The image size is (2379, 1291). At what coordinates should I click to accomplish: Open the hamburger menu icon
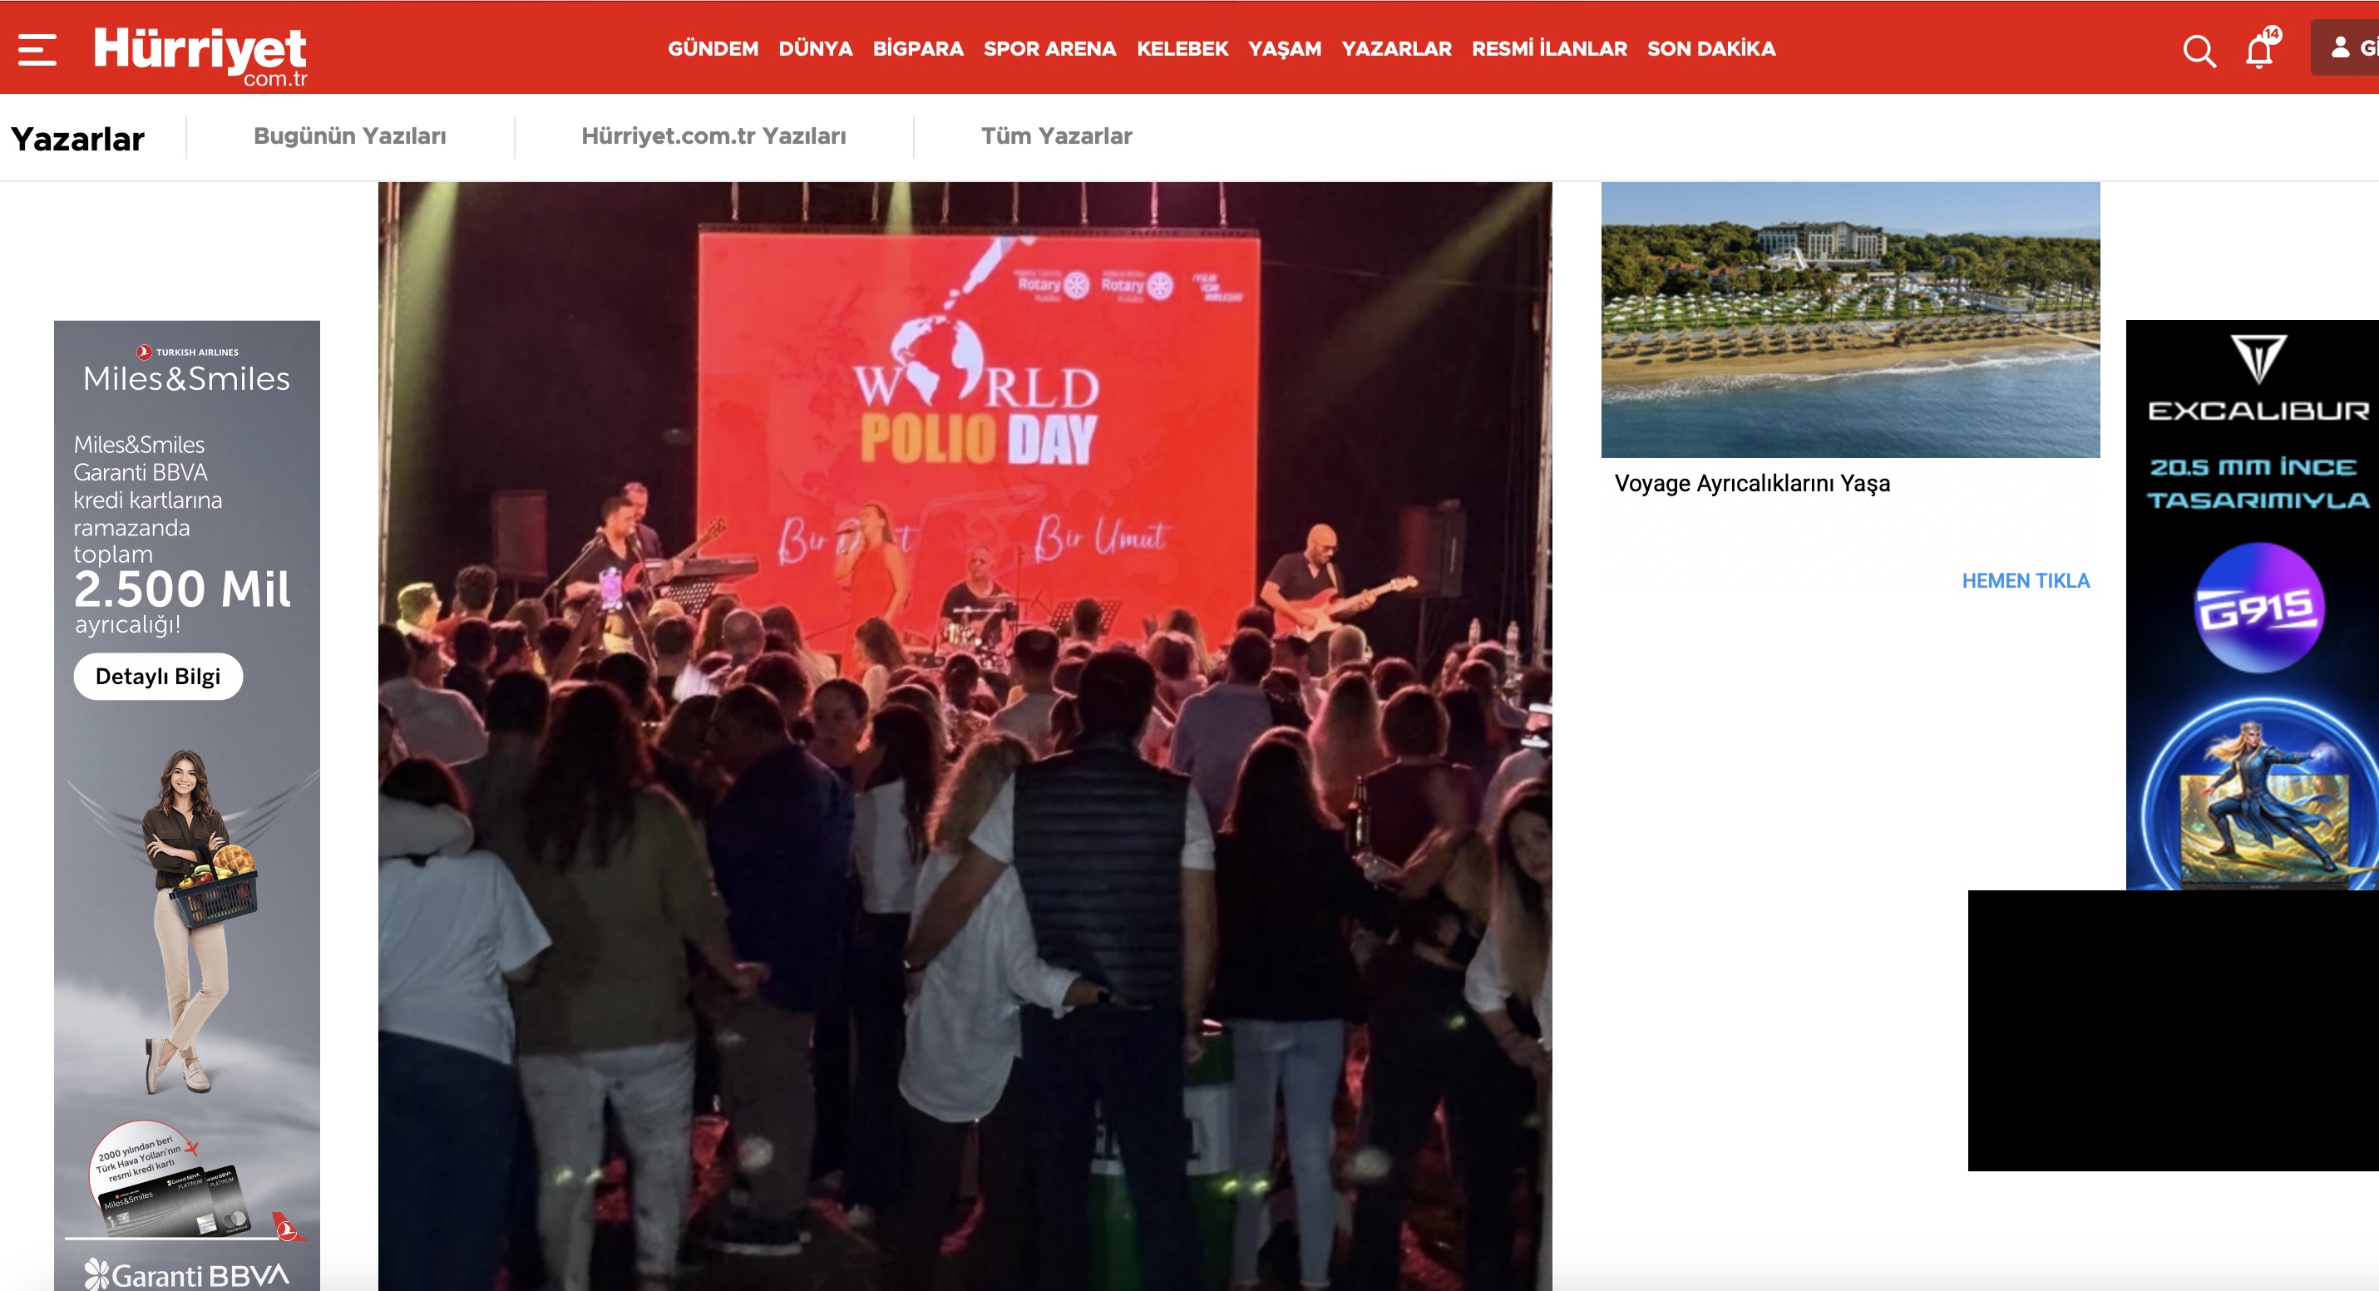pyautogui.click(x=37, y=50)
